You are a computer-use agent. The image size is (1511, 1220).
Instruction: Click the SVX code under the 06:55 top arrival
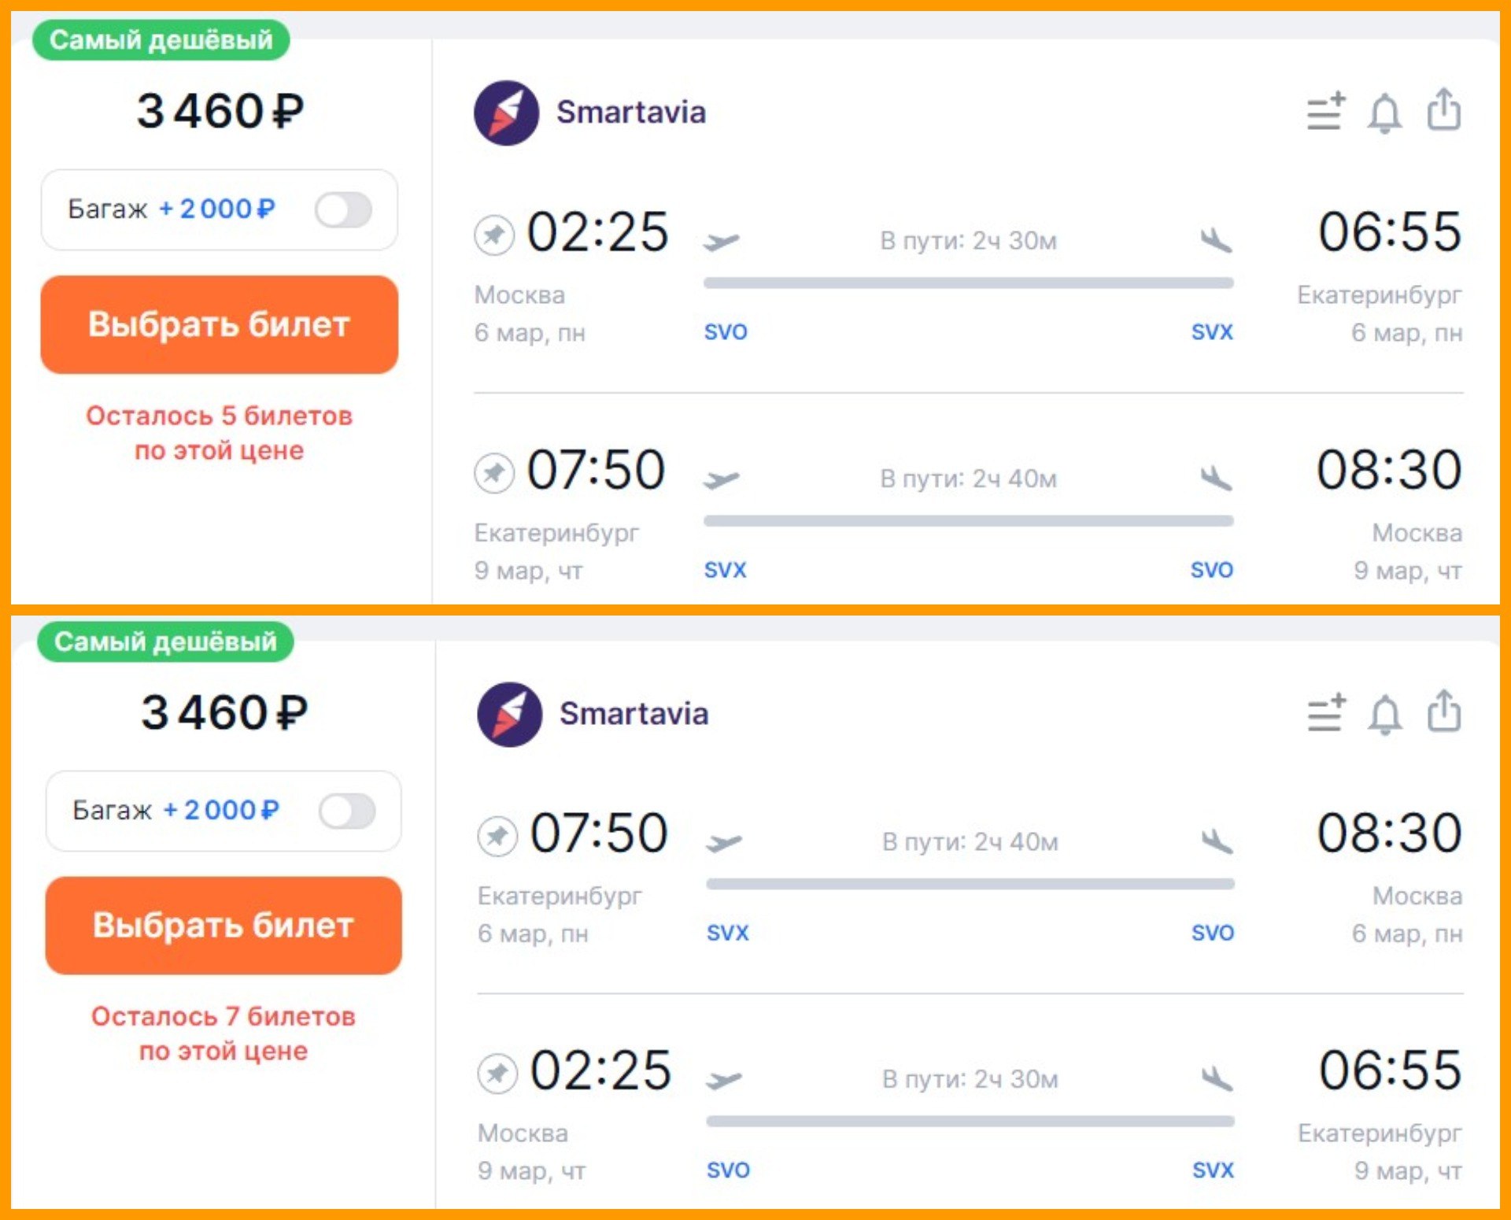click(1212, 332)
